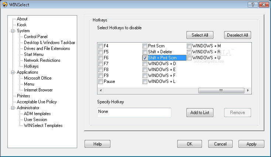
Task: Click the title bar Help question-mark button
Action: (x=253, y=5)
